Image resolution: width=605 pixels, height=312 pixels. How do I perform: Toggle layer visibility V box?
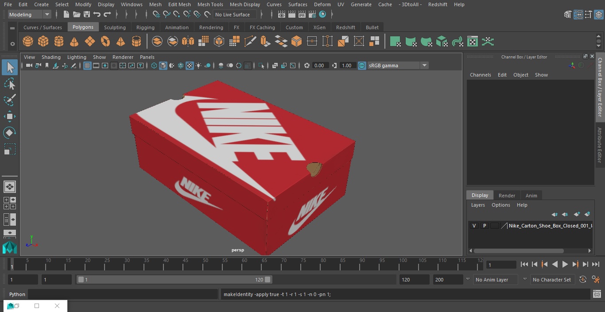pos(474,226)
